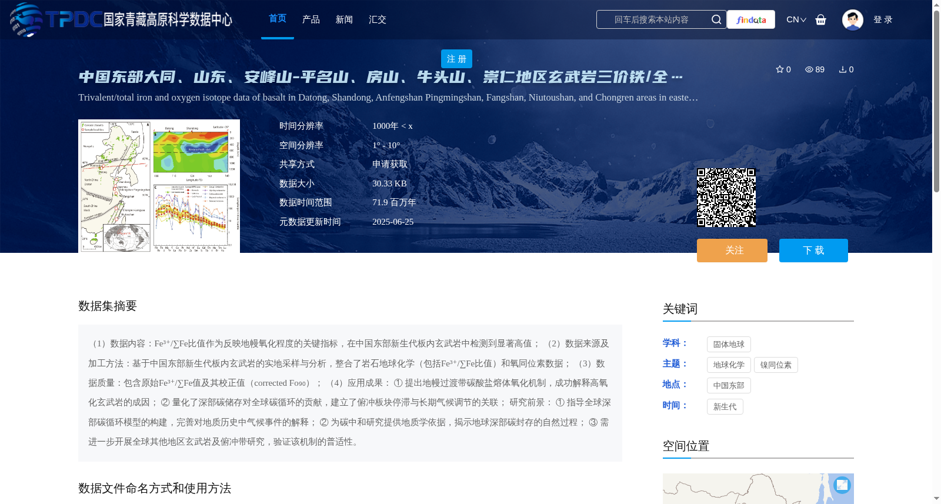Click the 1000年 < x resolution value

392,126
